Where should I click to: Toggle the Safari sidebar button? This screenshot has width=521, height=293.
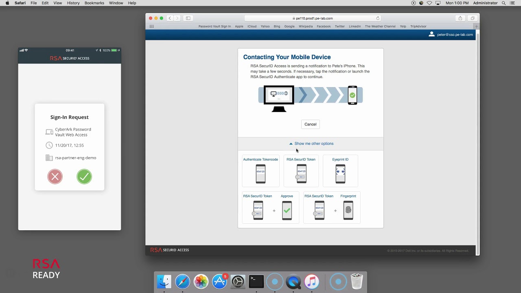tap(188, 18)
